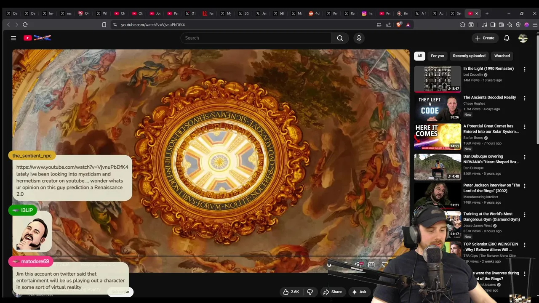
Task: Open the options for The Ancients Decoded Reality
Action: [x=524, y=98]
